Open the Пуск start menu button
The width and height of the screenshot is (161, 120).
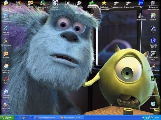[7, 118]
